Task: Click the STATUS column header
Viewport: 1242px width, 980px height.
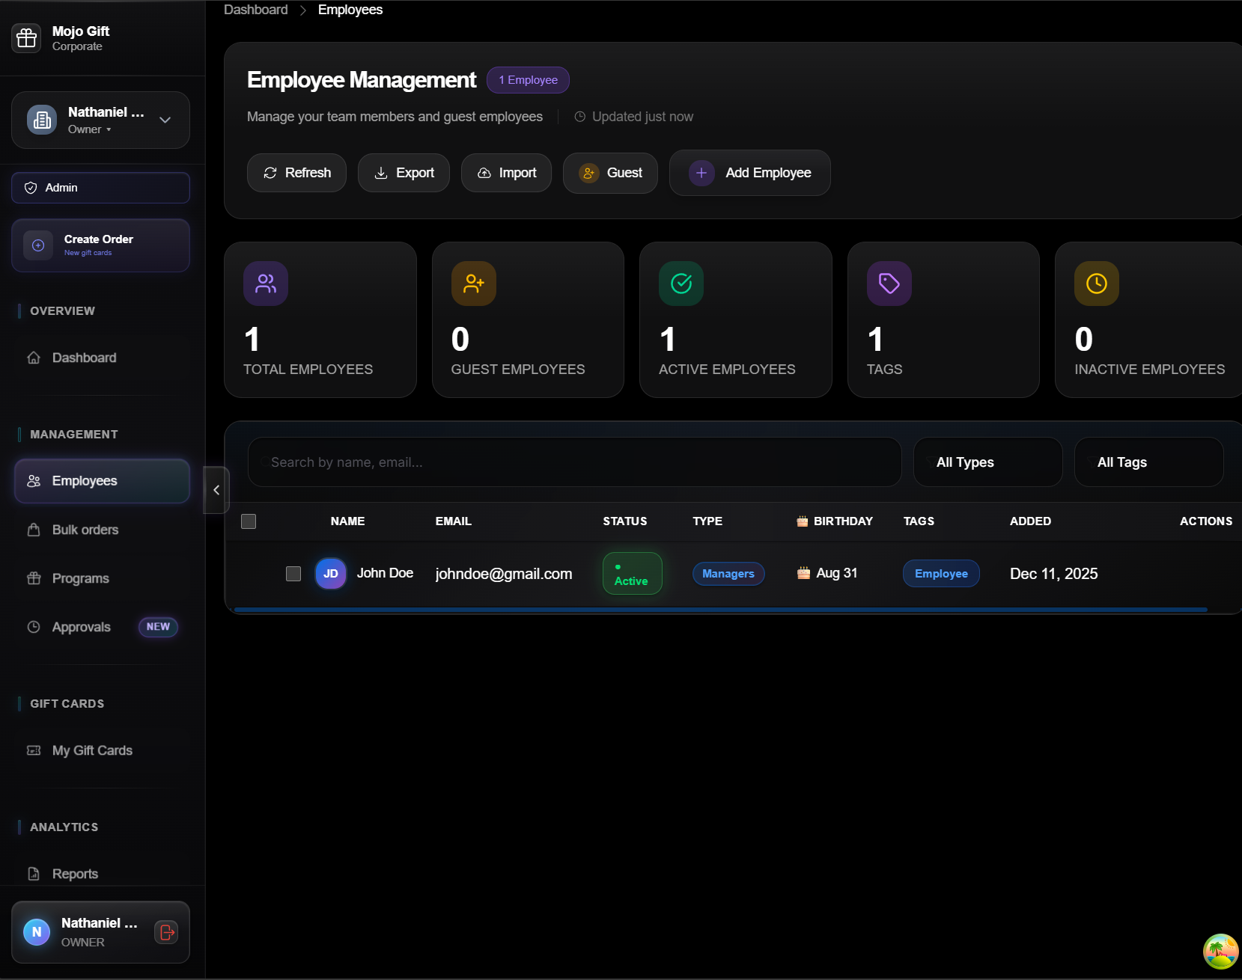Action: pos(625,521)
